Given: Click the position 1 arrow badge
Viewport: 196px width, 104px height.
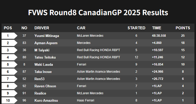Looking at the screenshot, I should pos(9,36).
